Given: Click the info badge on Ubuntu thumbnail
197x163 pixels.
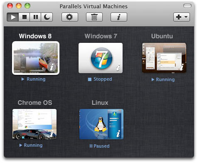Looking at the screenshot, I should click(x=182, y=67).
